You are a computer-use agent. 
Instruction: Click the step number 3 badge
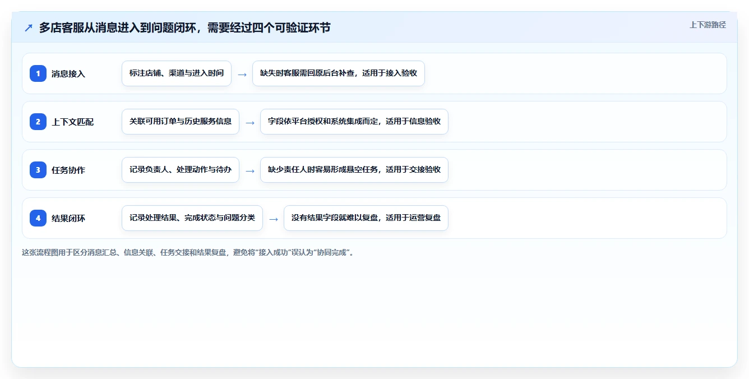[x=38, y=170]
